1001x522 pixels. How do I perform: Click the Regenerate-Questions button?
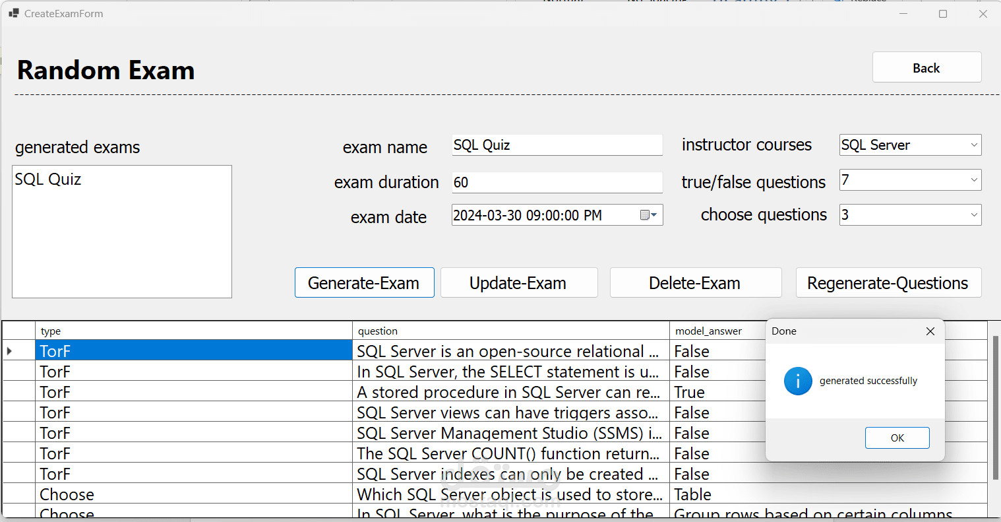tap(888, 282)
